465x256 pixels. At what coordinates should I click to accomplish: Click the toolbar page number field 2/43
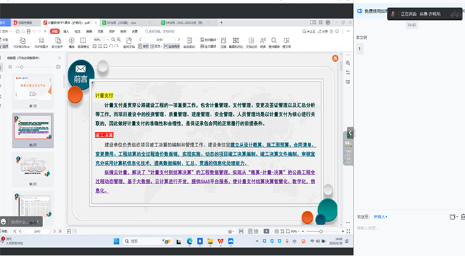click(159, 40)
